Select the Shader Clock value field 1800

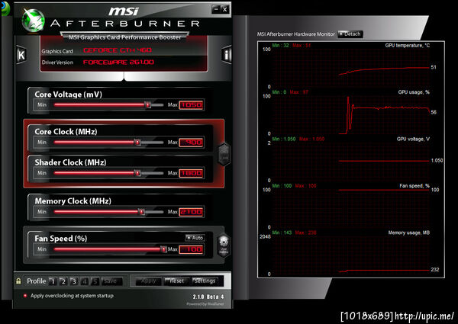tap(191, 173)
